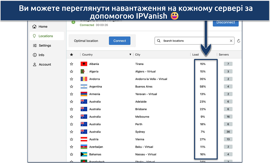Select the Perth city entry
Screen dimensions: 270x163
click(139, 124)
